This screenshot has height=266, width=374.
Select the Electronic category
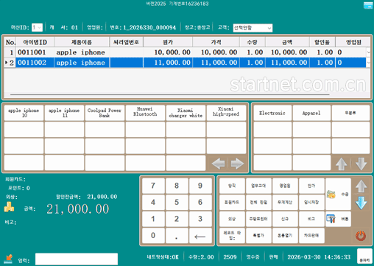point(272,113)
